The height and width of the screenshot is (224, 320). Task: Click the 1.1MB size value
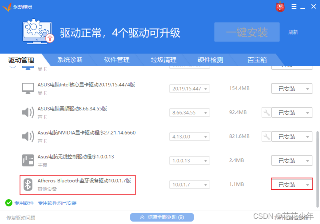[x=236, y=184]
